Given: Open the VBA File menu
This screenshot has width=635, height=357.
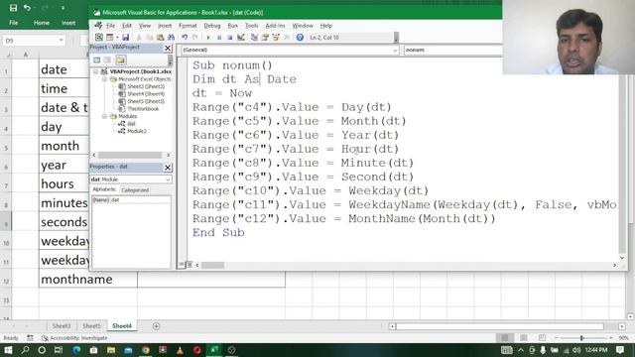Looking at the screenshot, I should click(110, 26).
